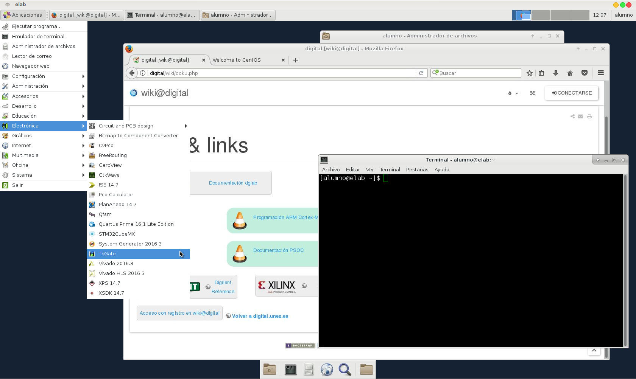The height and width of the screenshot is (379, 636).
Task: Launch terminal icon in bottom dock
Action: tap(290, 370)
